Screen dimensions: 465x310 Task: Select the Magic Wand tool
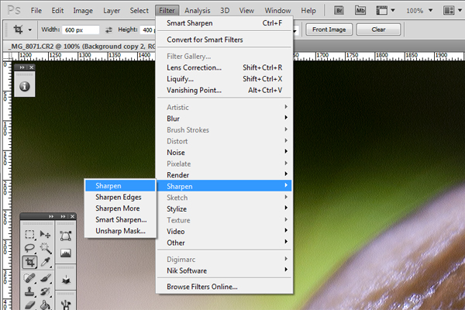pos(45,248)
